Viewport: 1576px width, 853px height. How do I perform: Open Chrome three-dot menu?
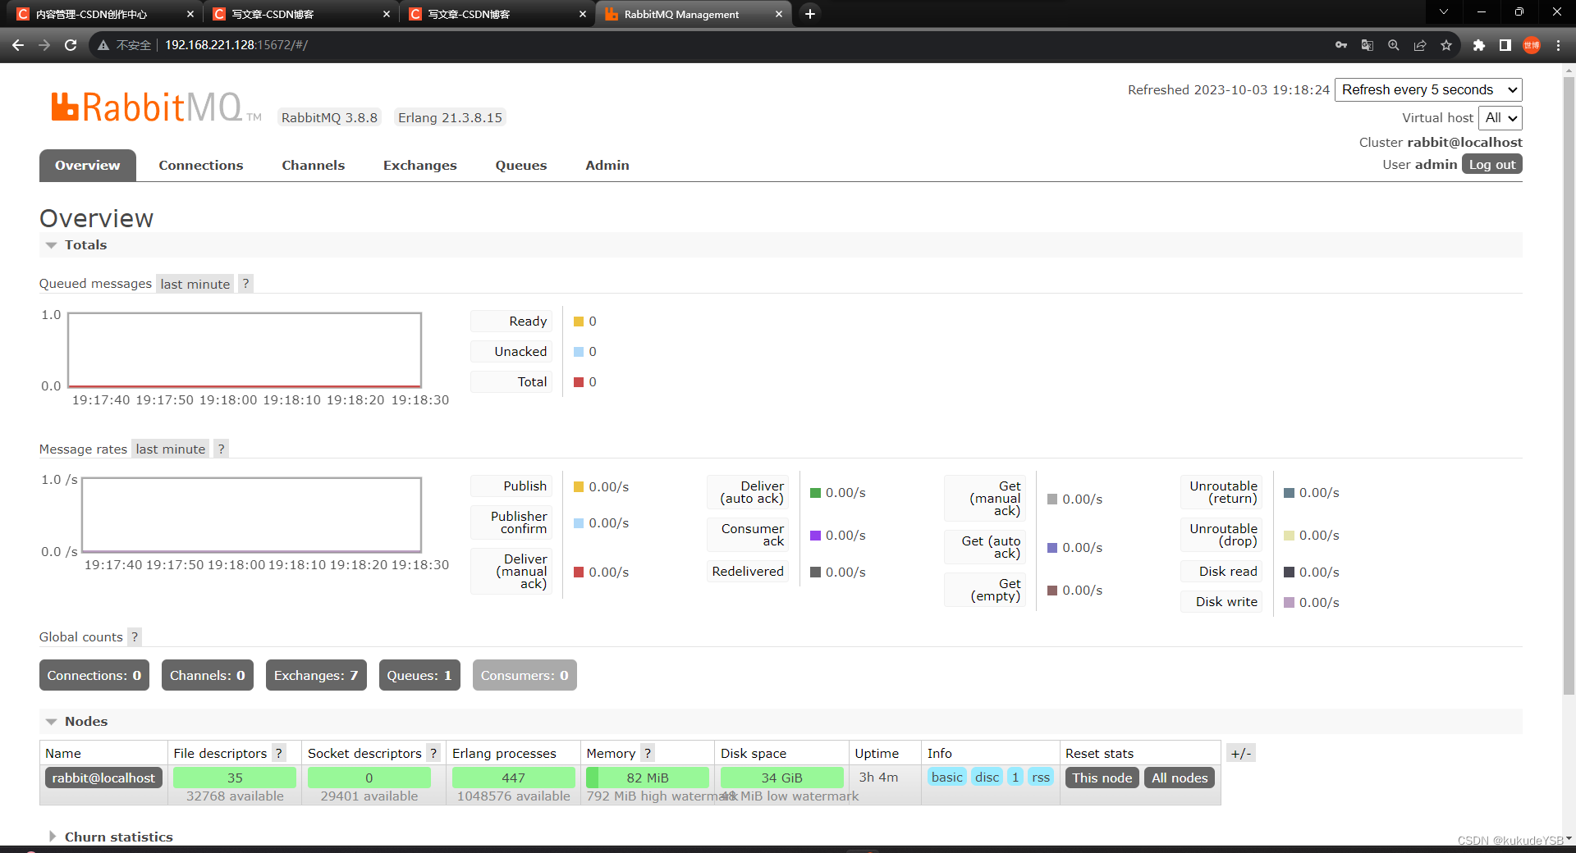tap(1558, 45)
